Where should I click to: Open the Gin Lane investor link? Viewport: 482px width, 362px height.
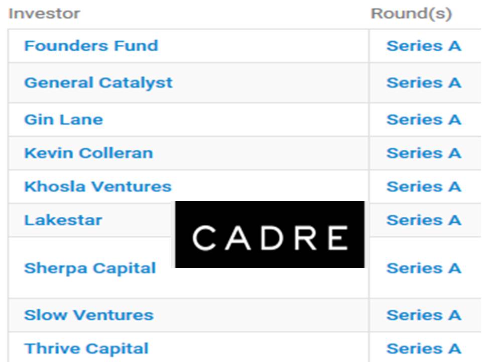tap(63, 120)
